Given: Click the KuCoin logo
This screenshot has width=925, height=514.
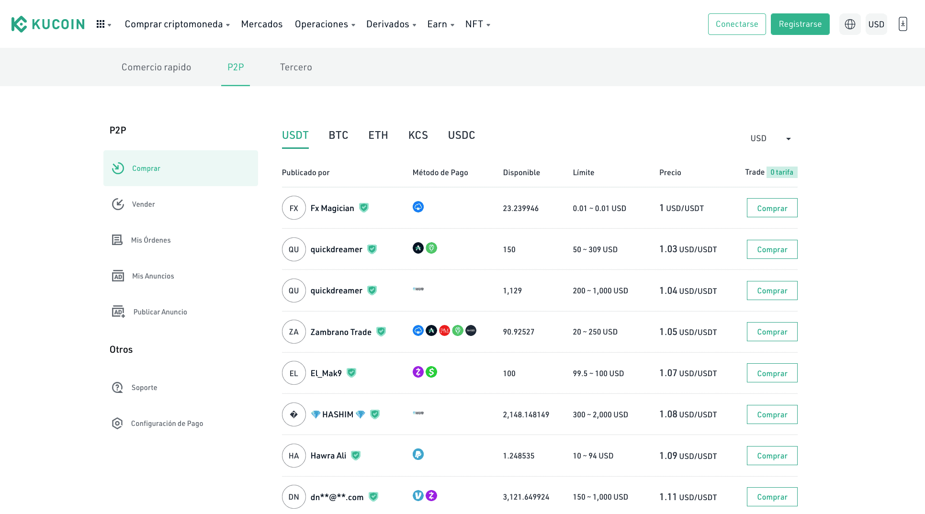Looking at the screenshot, I should point(48,24).
